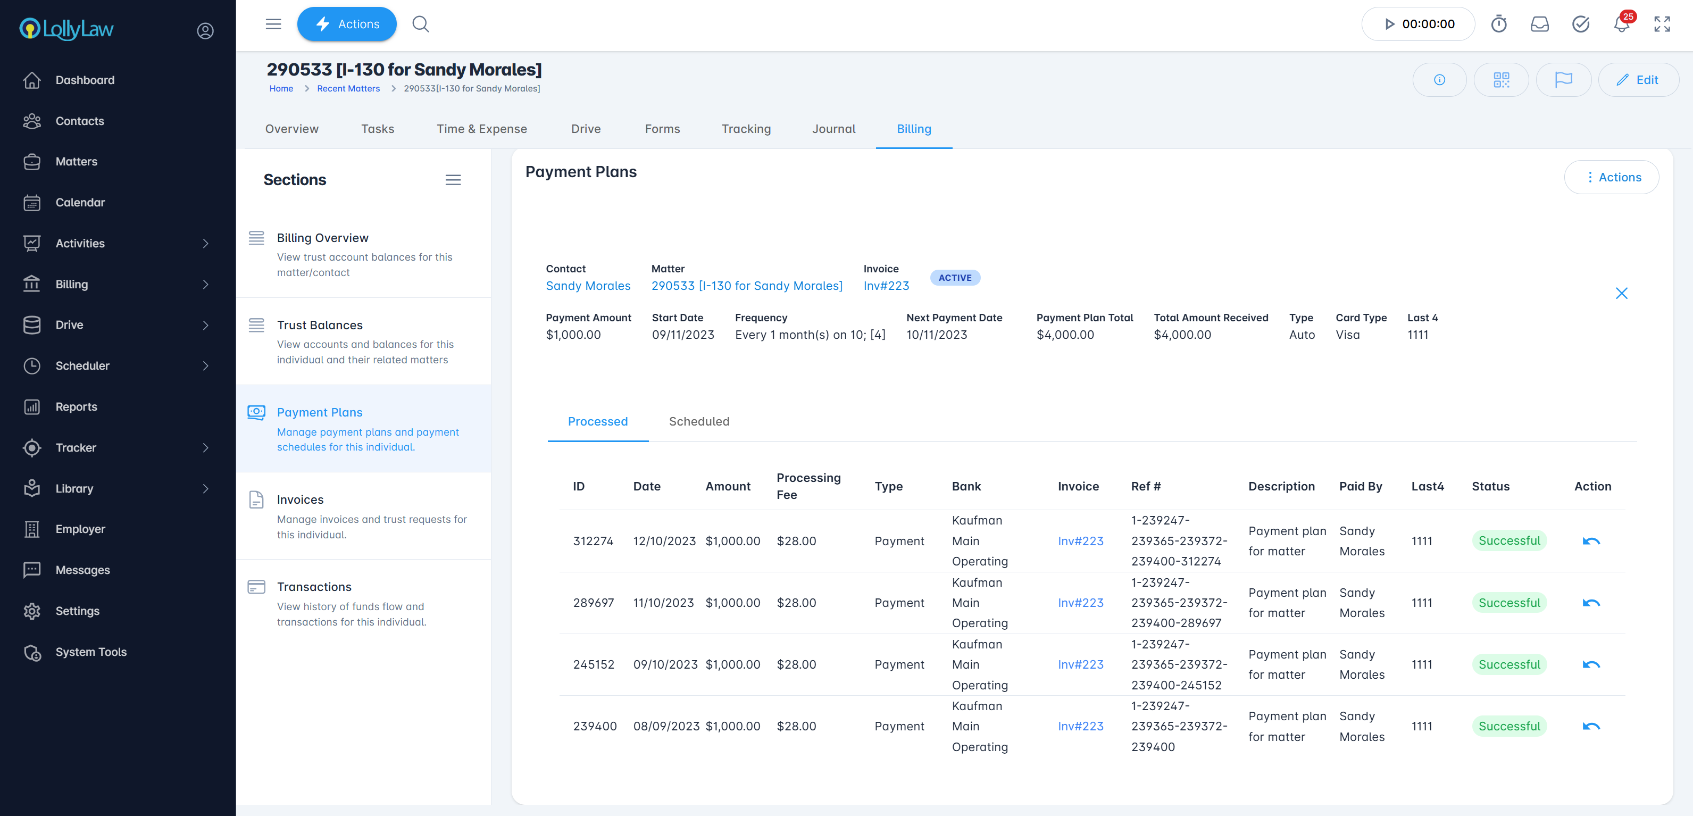Click the inbox tray icon

tap(1539, 24)
